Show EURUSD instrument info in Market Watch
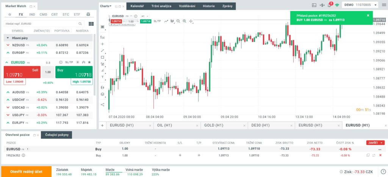Screen dimensions: 388x177 tap(61, 62)
